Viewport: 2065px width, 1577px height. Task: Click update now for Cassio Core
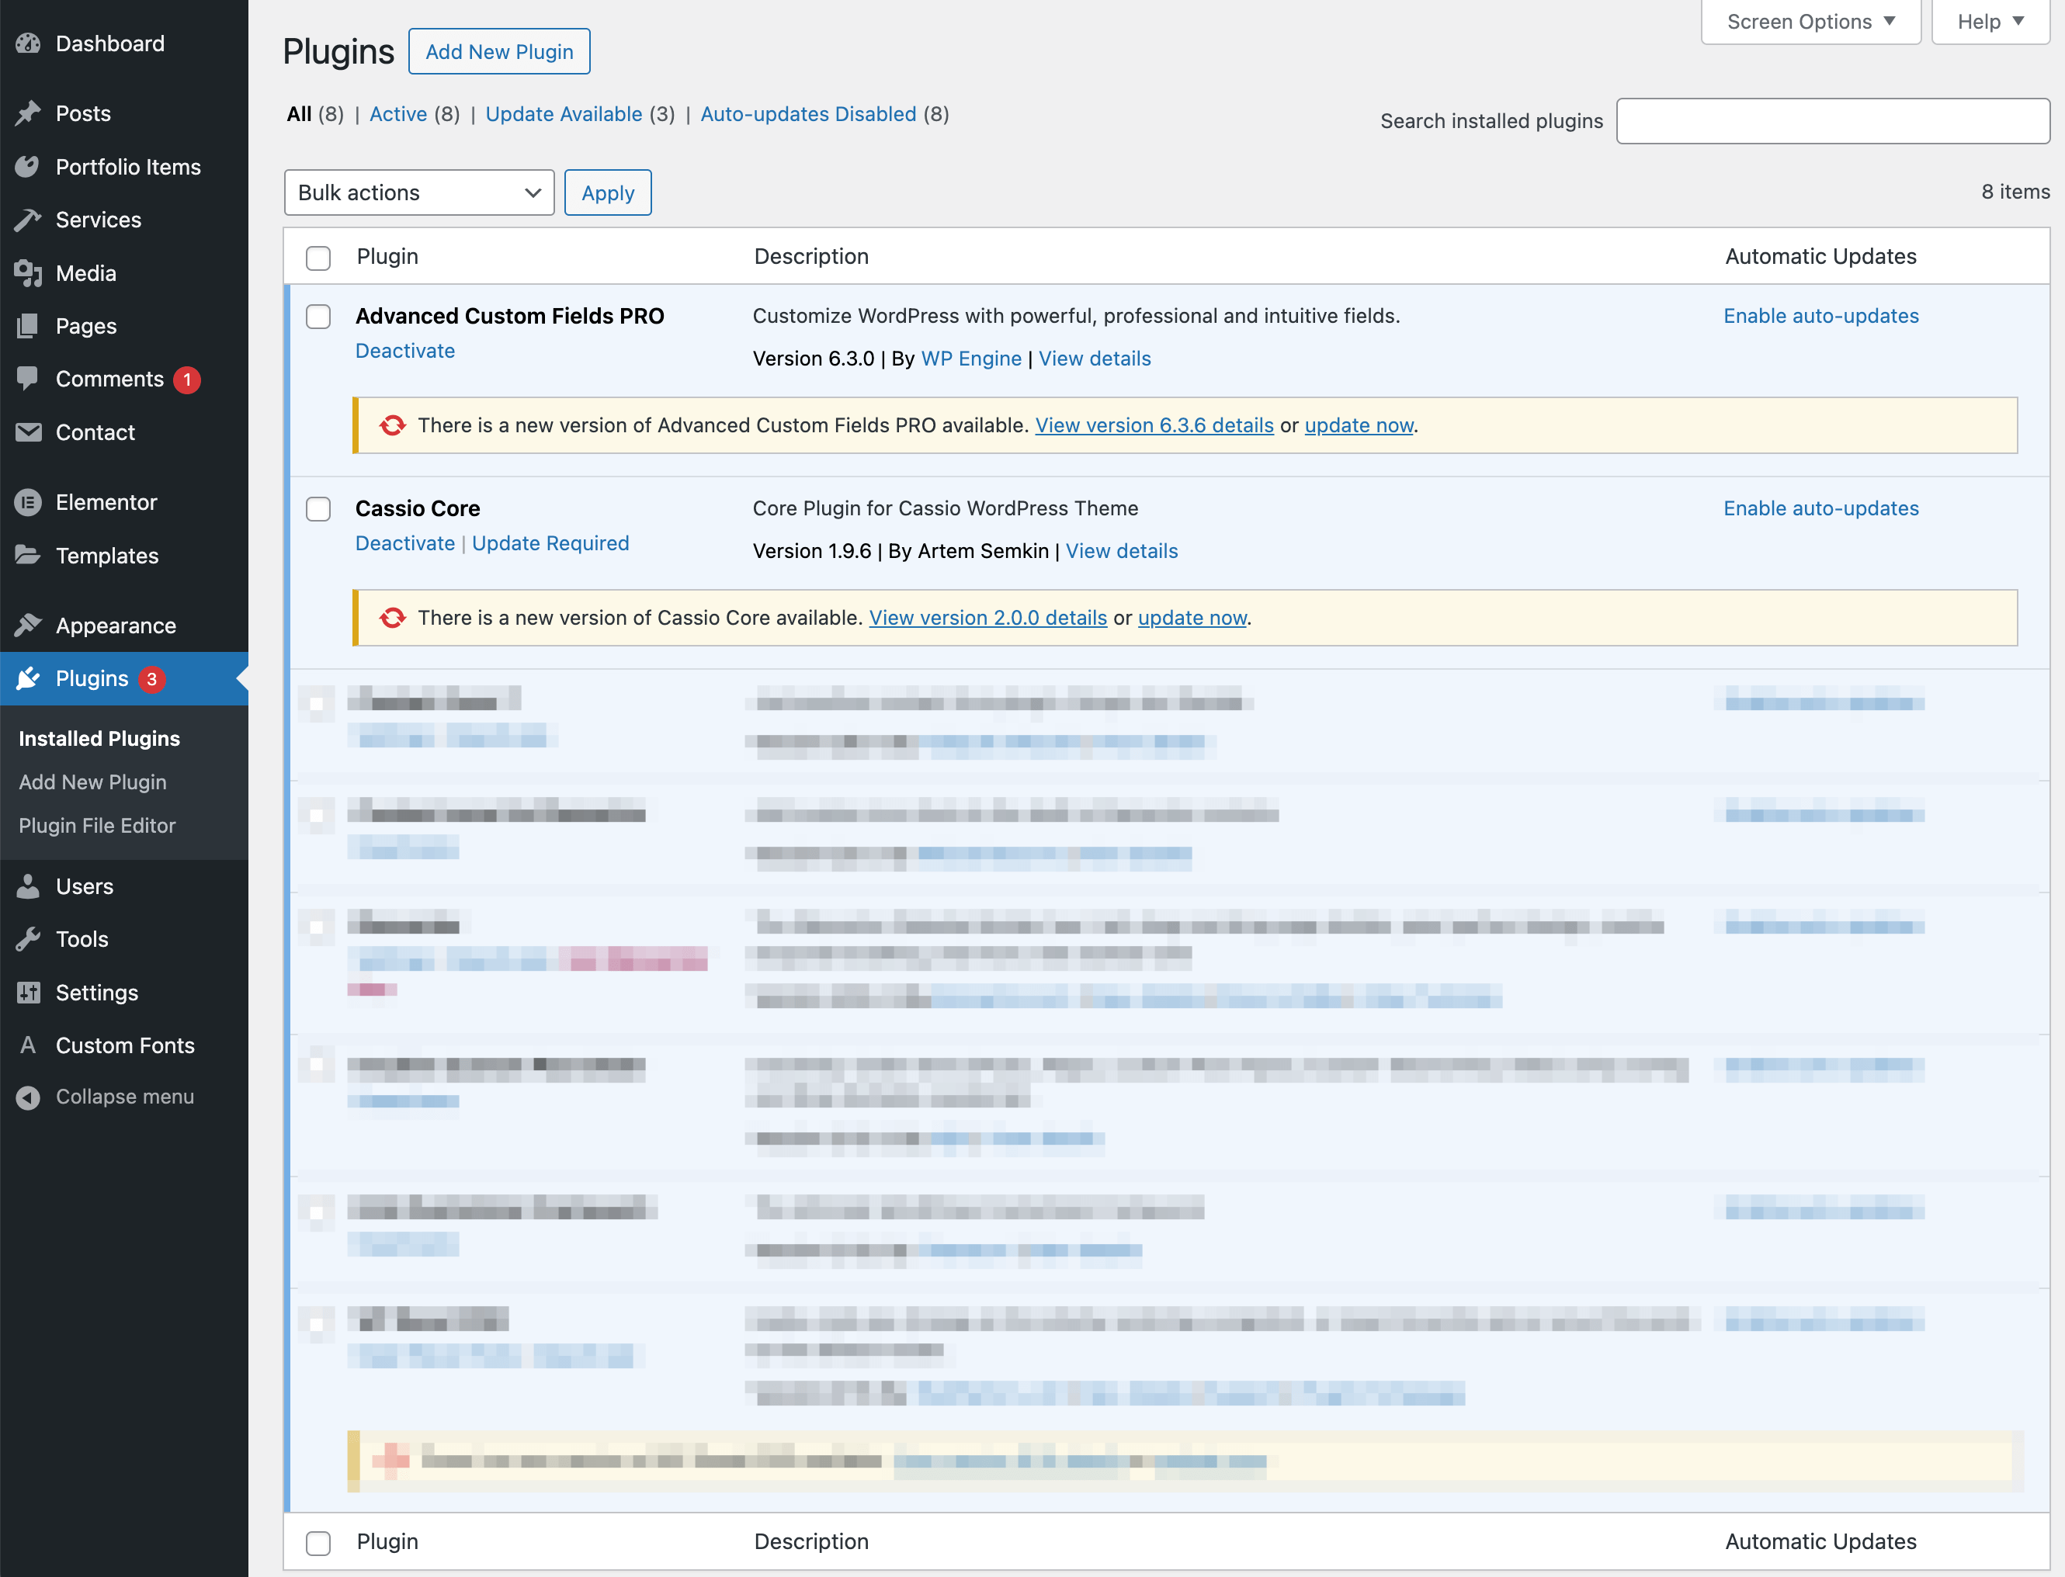point(1192,618)
